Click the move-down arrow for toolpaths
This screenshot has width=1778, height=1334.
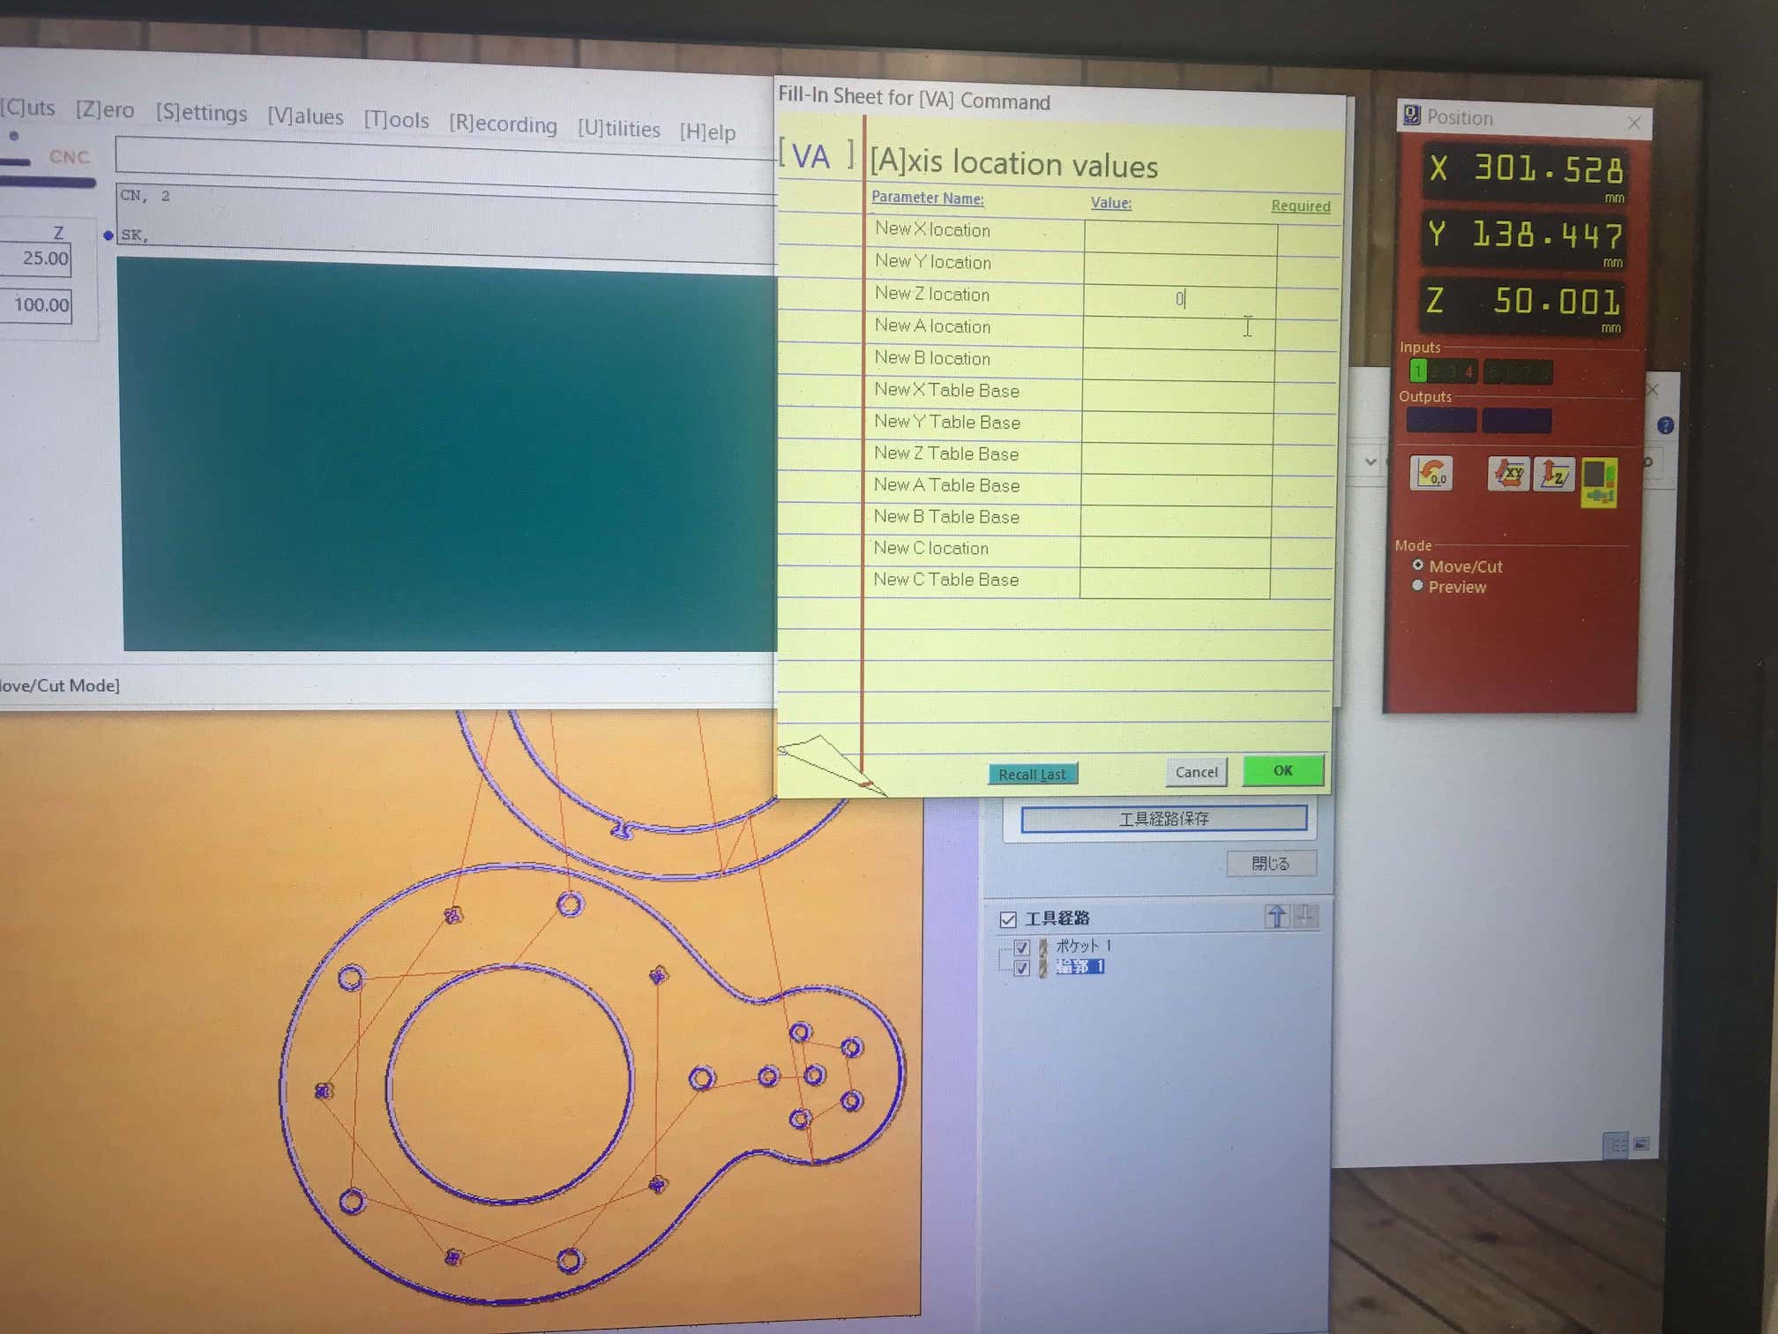click(1307, 917)
